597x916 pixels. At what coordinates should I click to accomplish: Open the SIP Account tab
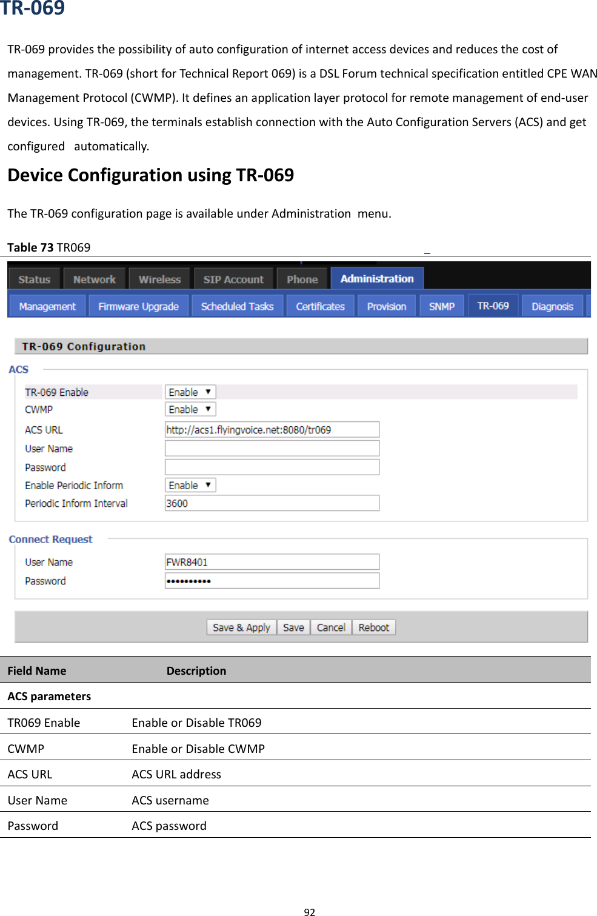(233, 279)
